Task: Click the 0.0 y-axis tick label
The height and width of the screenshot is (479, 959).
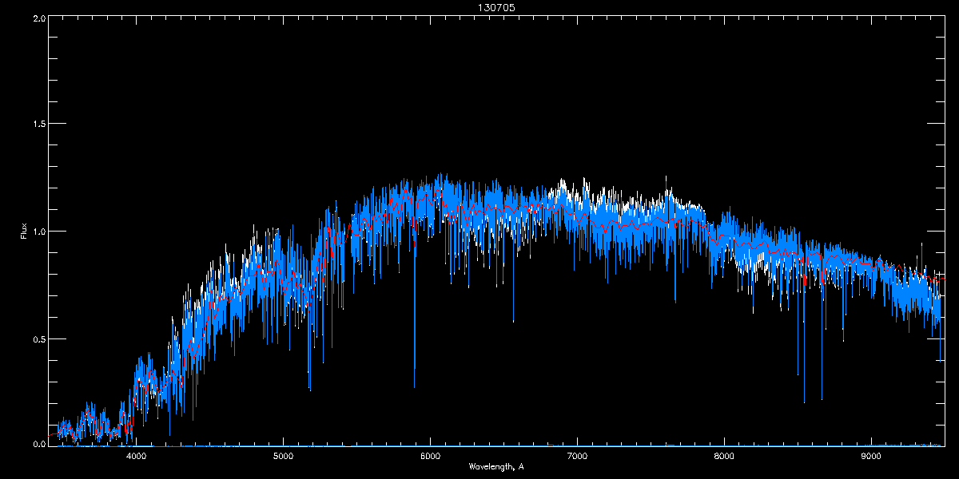Action: (x=38, y=444)
